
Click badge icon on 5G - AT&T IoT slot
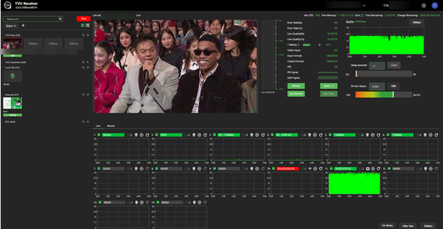pyautogui.click(x=309, y=135)
